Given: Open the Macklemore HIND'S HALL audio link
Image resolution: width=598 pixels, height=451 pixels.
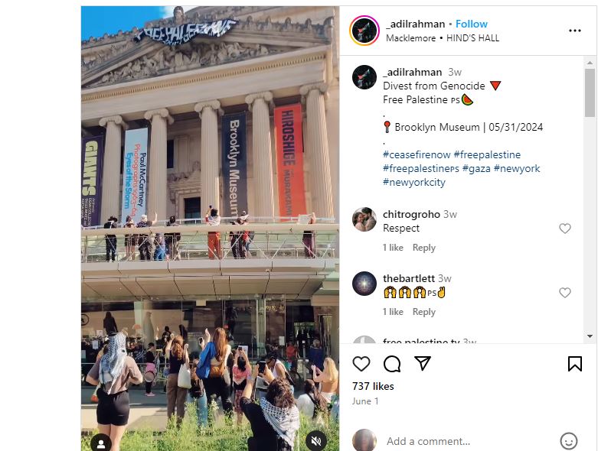Looking at the screenshot, I should tap(443, 38).
